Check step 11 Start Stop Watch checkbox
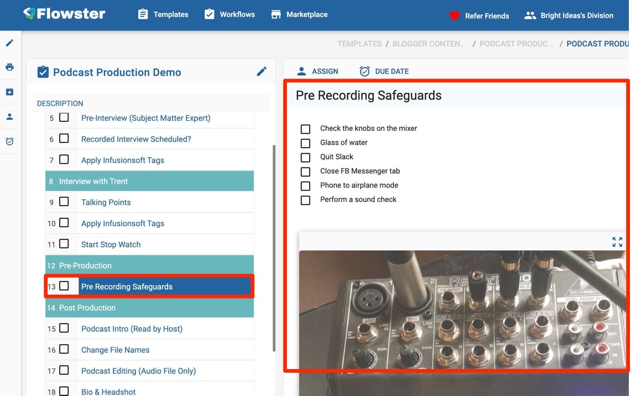Screen dimensions: 641x396 point(64,244)
